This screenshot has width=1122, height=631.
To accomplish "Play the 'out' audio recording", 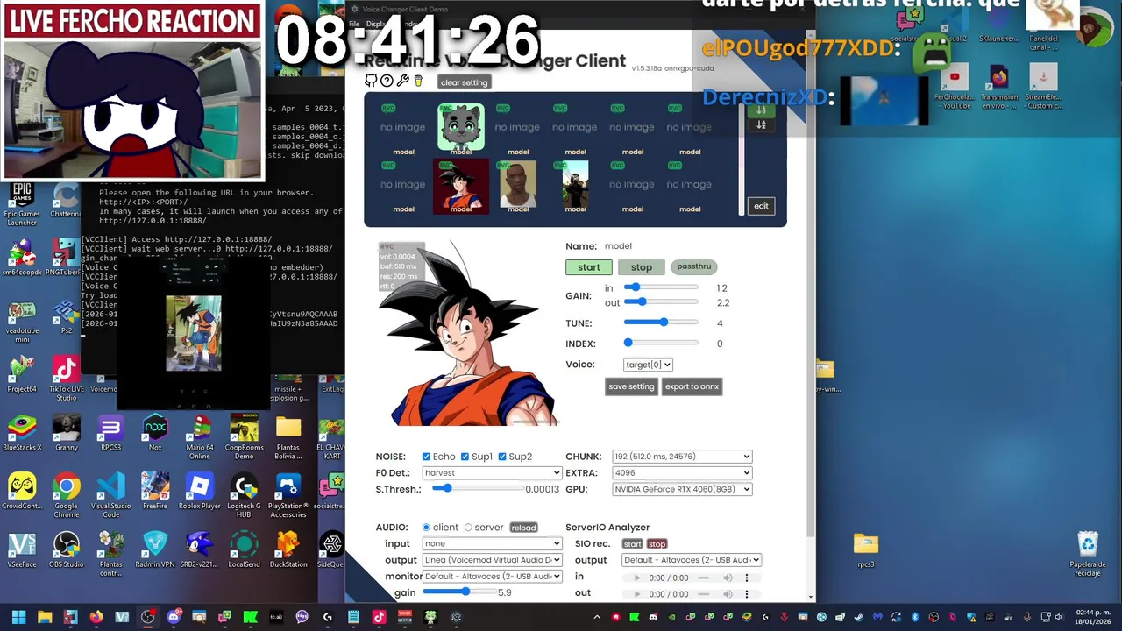I will 637,593.
